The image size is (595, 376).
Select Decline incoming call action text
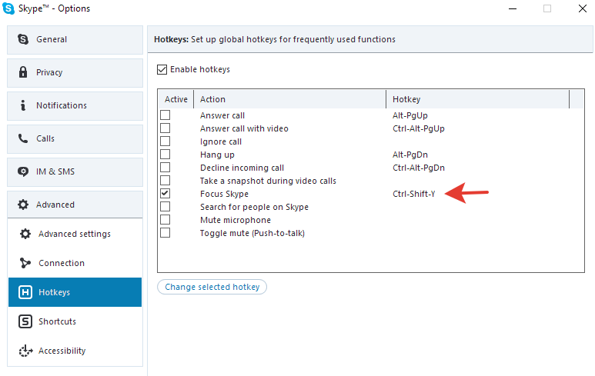tap(242, 168)
